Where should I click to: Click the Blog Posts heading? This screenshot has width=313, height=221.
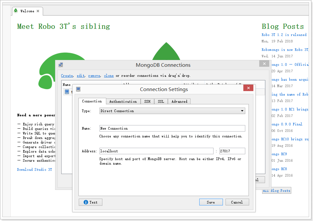click(283, 26)
